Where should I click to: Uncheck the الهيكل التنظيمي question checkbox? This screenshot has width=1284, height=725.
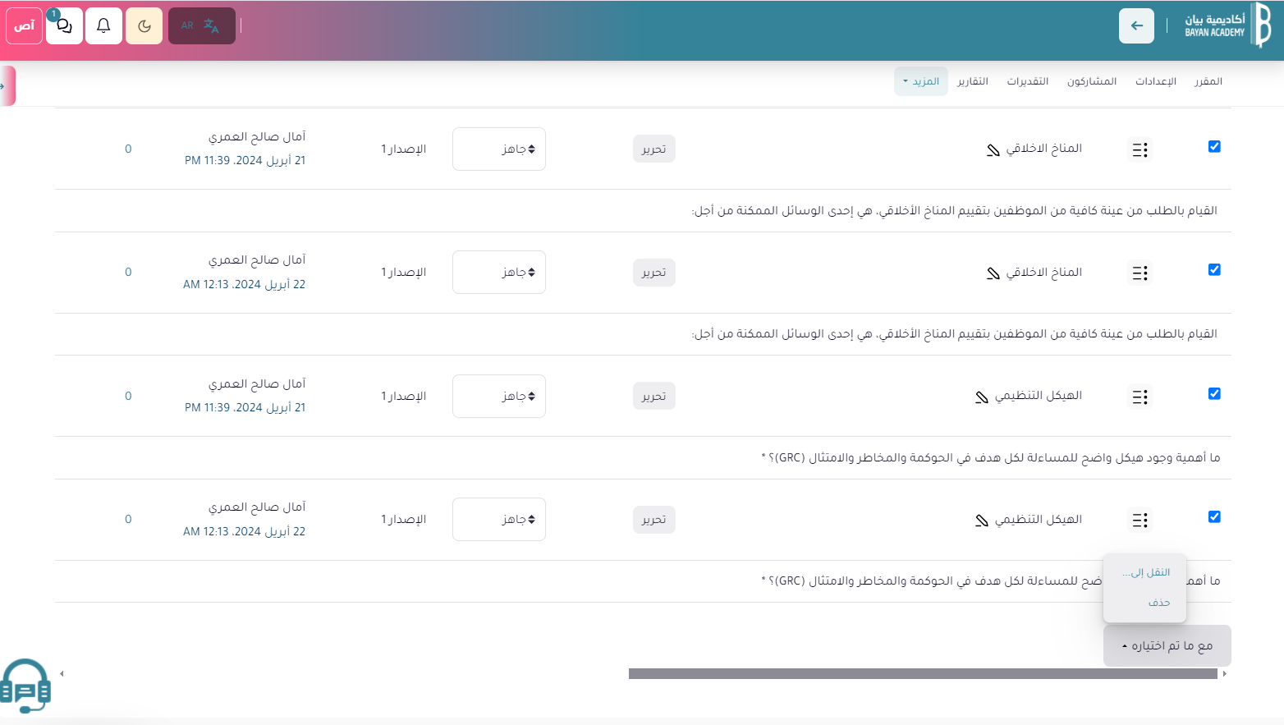click(x=1214, y=393)
